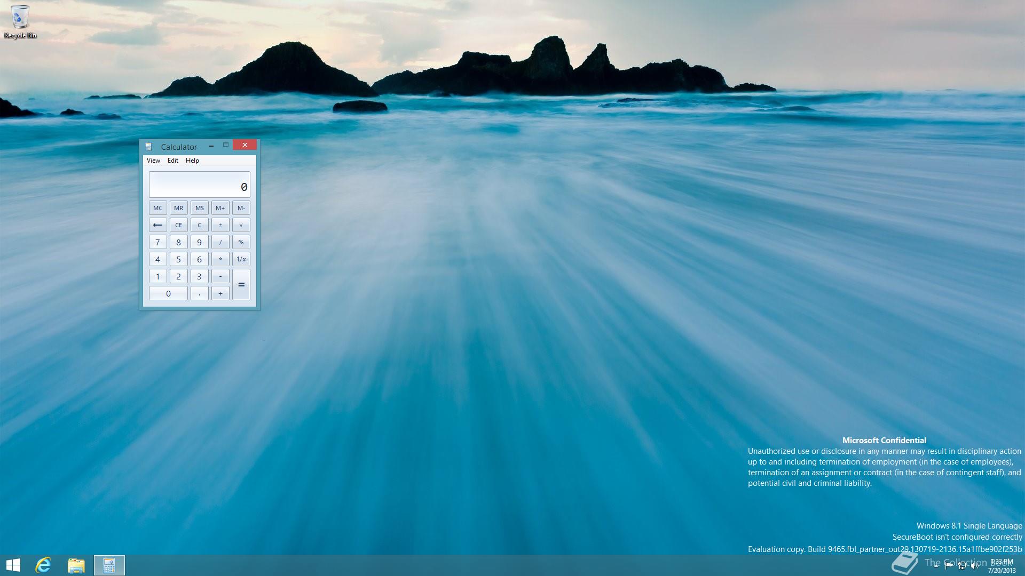The width and height of the screenshot is (1025, 576).
Task: Open the Edit menu in Calculator
Action: [x=173, y=161]
